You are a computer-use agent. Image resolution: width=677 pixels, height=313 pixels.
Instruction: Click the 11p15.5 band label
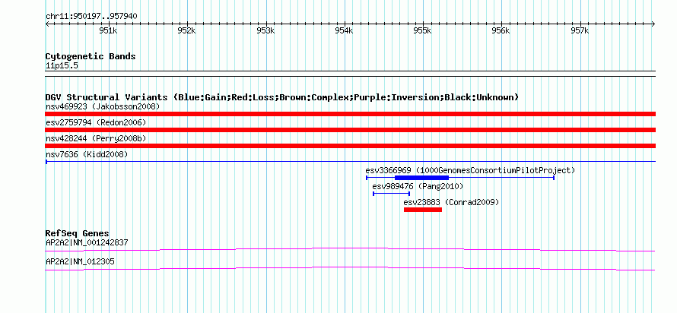pos(62,66)
